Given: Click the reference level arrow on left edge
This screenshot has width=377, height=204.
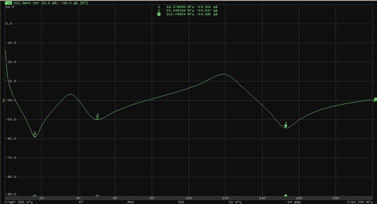Looking at the screenshot, I should click(x=4, y=100).
